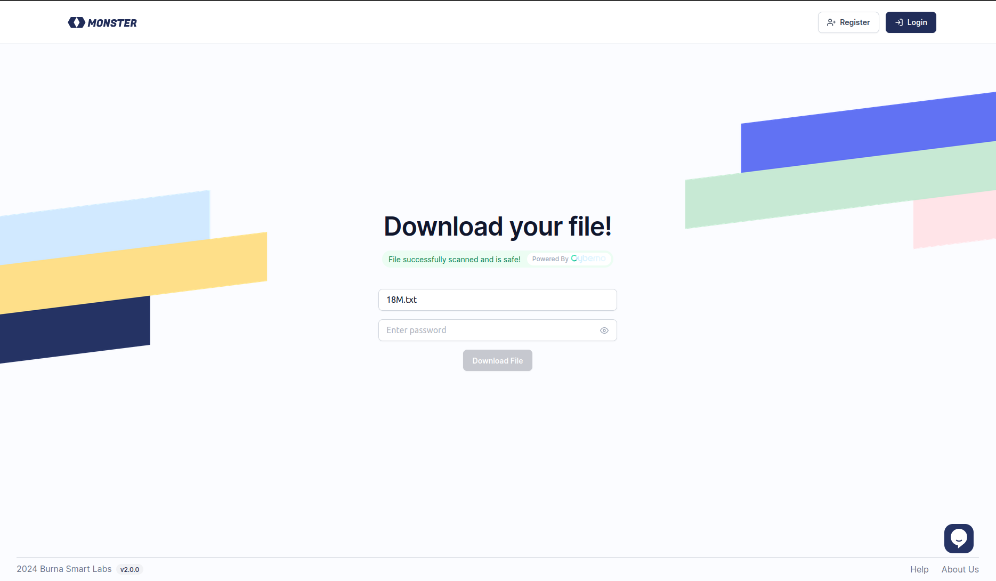Viewport: 996px width, 581px height.
Task: Open the chat support widget
Action: (x=959, y=538)
